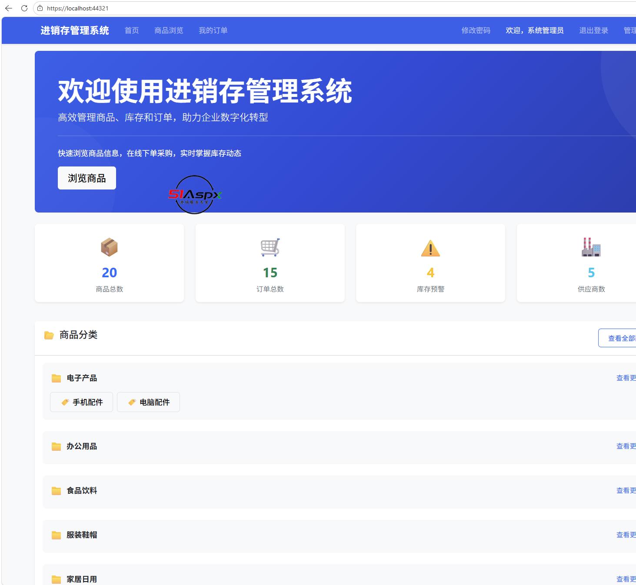This screenshot has height=585, width=636.
Task: Click the tag icon inside 手机配件
Action: [x=65, y=402]
